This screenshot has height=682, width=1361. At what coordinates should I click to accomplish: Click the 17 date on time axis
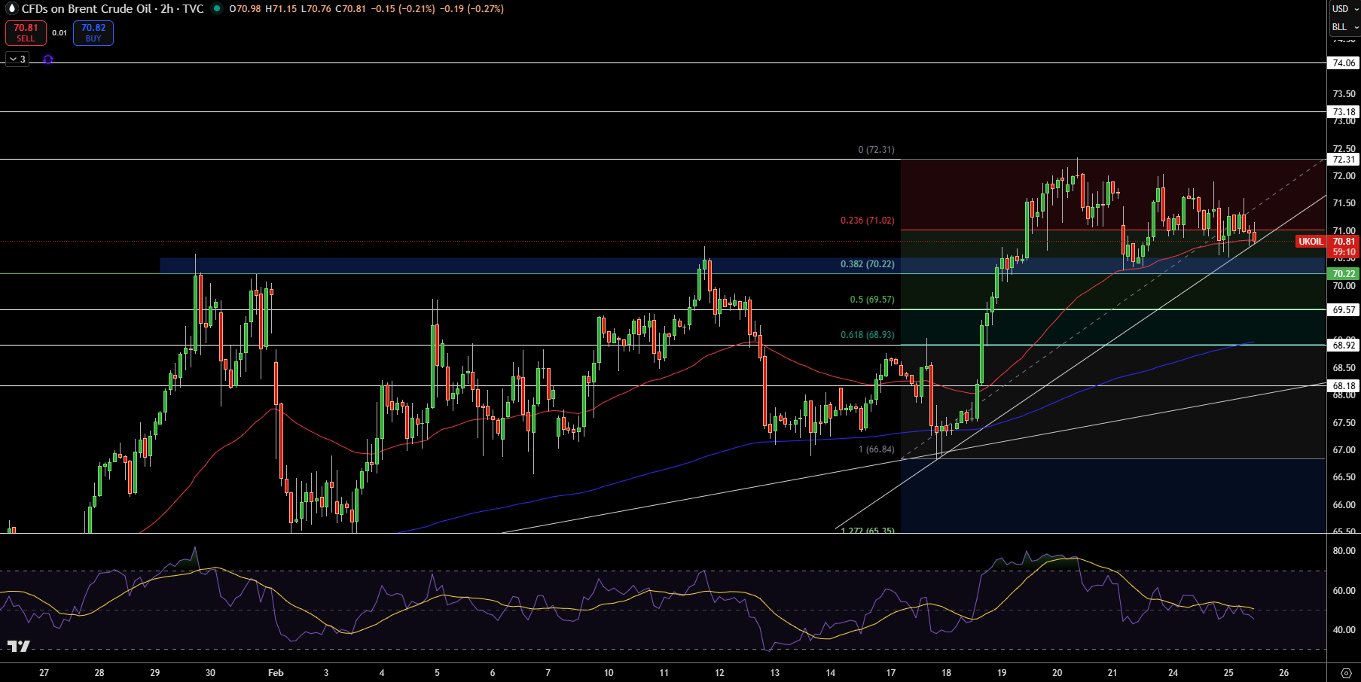891,673
